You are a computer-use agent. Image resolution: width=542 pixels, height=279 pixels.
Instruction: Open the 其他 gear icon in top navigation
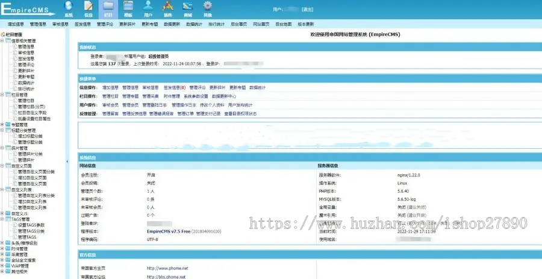click(x=207, y=5)
